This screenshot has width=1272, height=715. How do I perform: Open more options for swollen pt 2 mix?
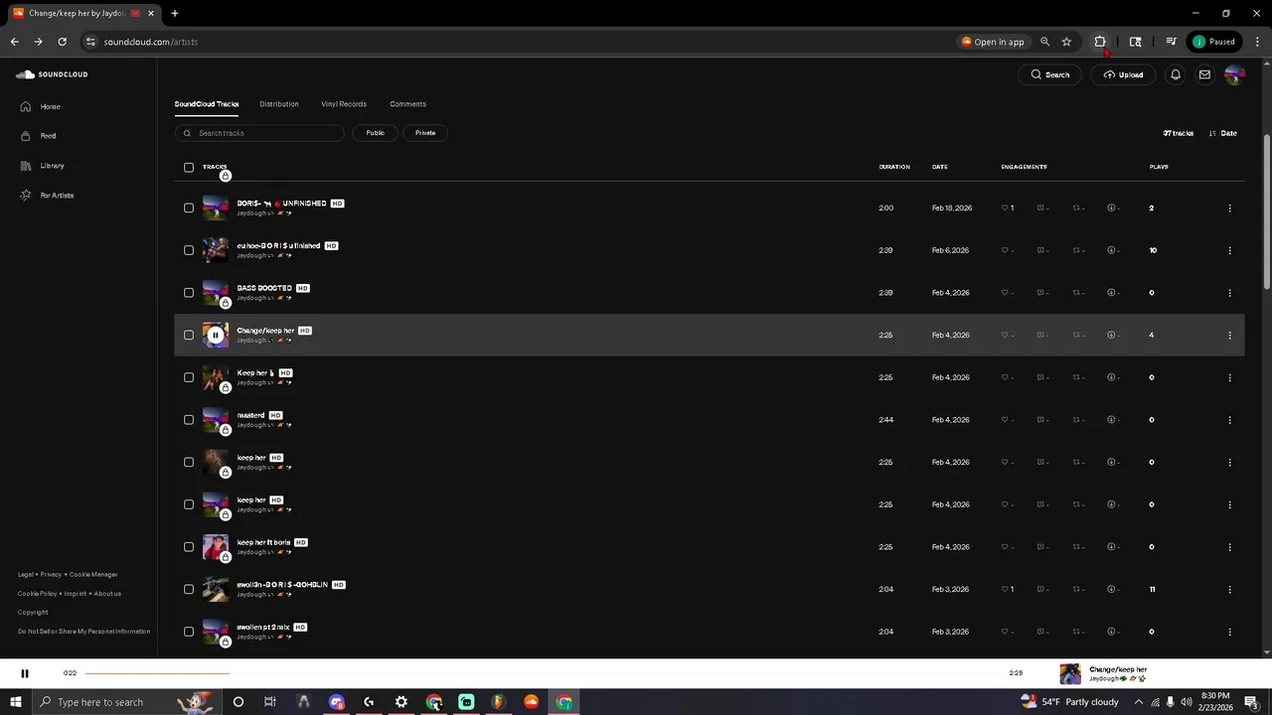pos(1229,632)
